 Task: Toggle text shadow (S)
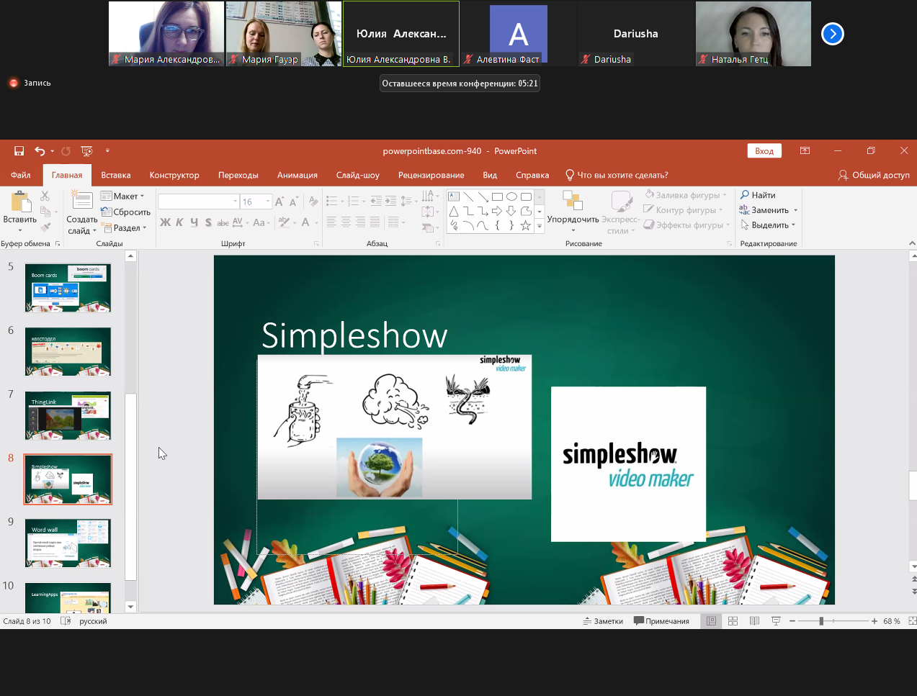[208, 222]
